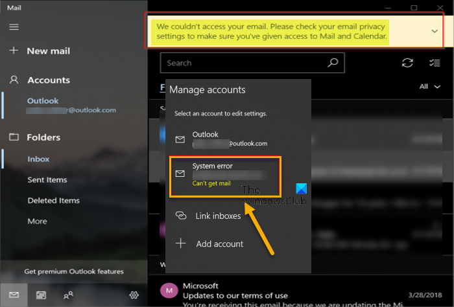Open the People app icon
Viewport: 454px width, 307px height.
[68, 295]
